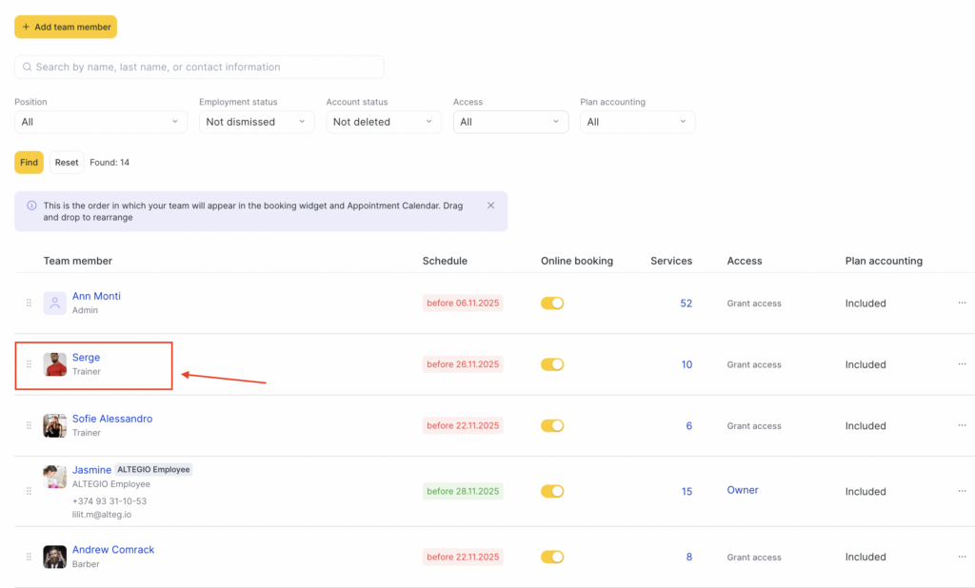The width and height of the screenshot is (975, 588).
Task: Open Sofie Alessandro's profile link
Action: tap(112, 419)
